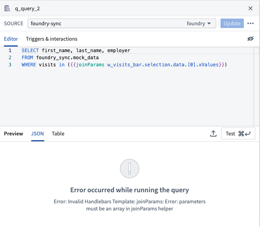Click the joinParams helper in the query

[x=90, y=64]
